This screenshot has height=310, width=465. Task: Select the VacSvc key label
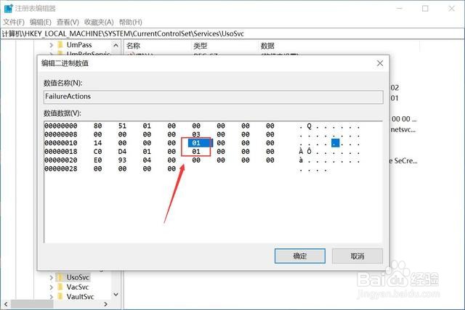(78, 287)
